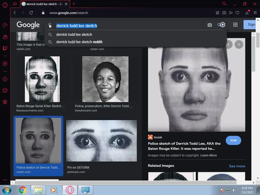
Task: Open the Windows Start menu
Action: (7, 190)
